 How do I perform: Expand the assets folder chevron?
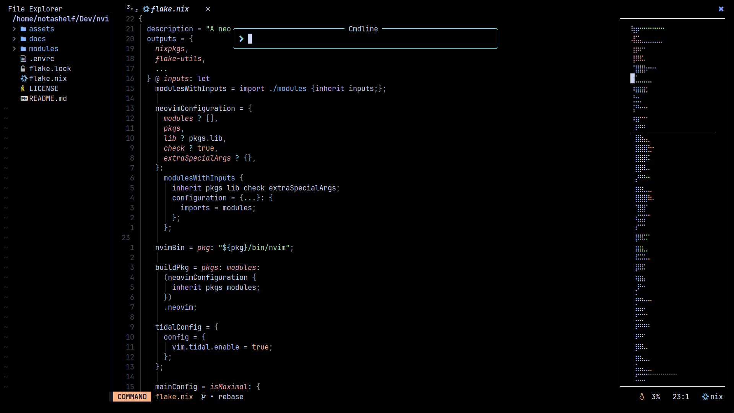[x=14, y=29]
